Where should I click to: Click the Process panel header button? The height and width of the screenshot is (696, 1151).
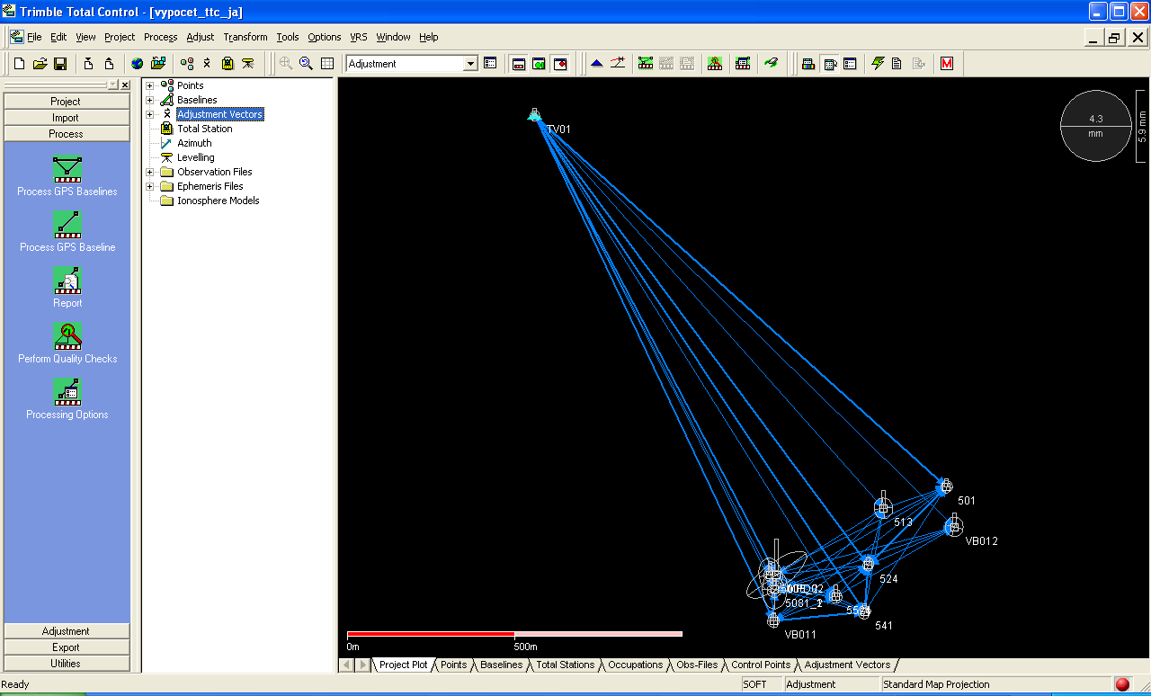coord(66,134)
